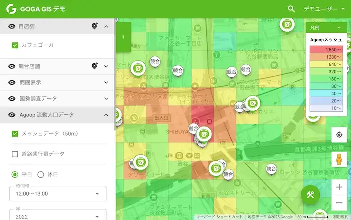Uncheck the カフェゴーガ checkbox
Screen dimensions: 351x220
pos(15,45)
